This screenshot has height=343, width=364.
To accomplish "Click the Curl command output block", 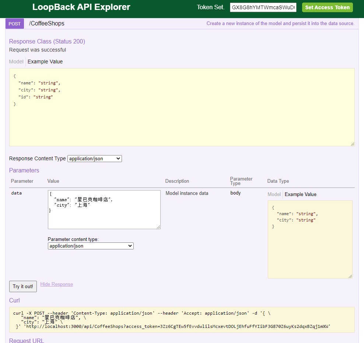I will (x=182, y=320).
